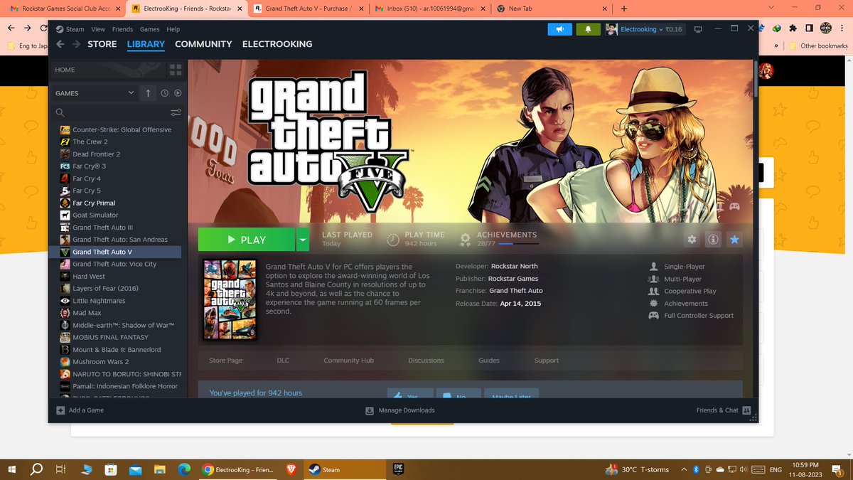The width and height of the screenshot is (853, 480).
Task: Click the Play Time clock icon
Action: [x=393, y=240]
